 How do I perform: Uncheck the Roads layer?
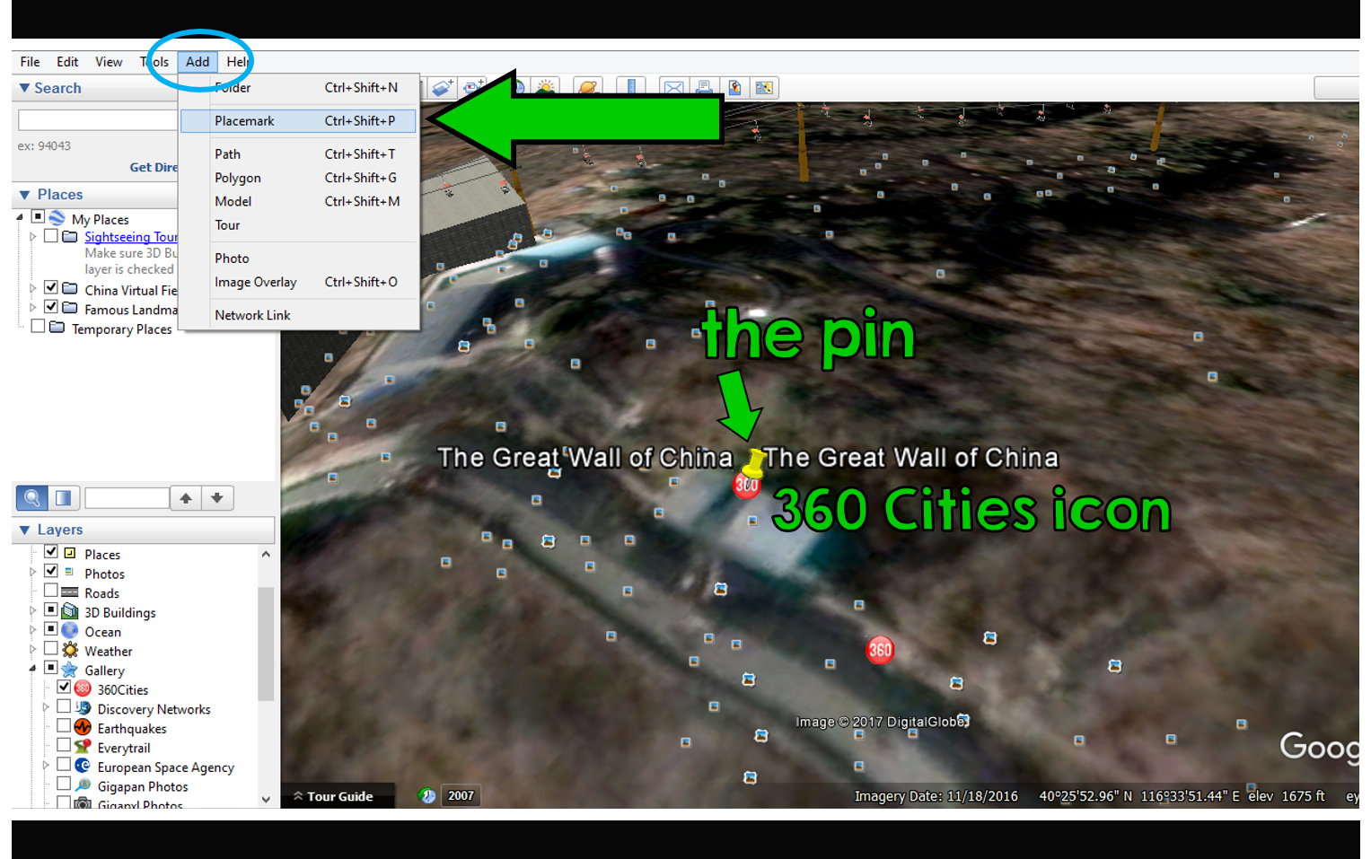(x=51, y=590)
